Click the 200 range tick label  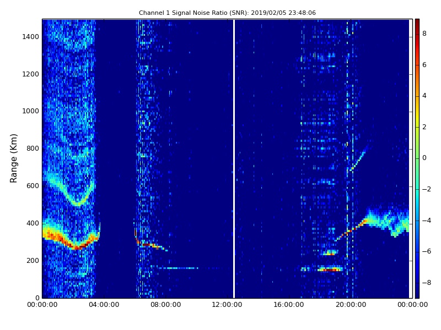coord(33,261)
